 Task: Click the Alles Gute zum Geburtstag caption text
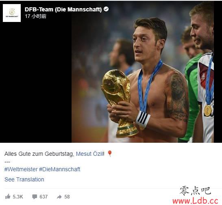(x=39, y=154)
